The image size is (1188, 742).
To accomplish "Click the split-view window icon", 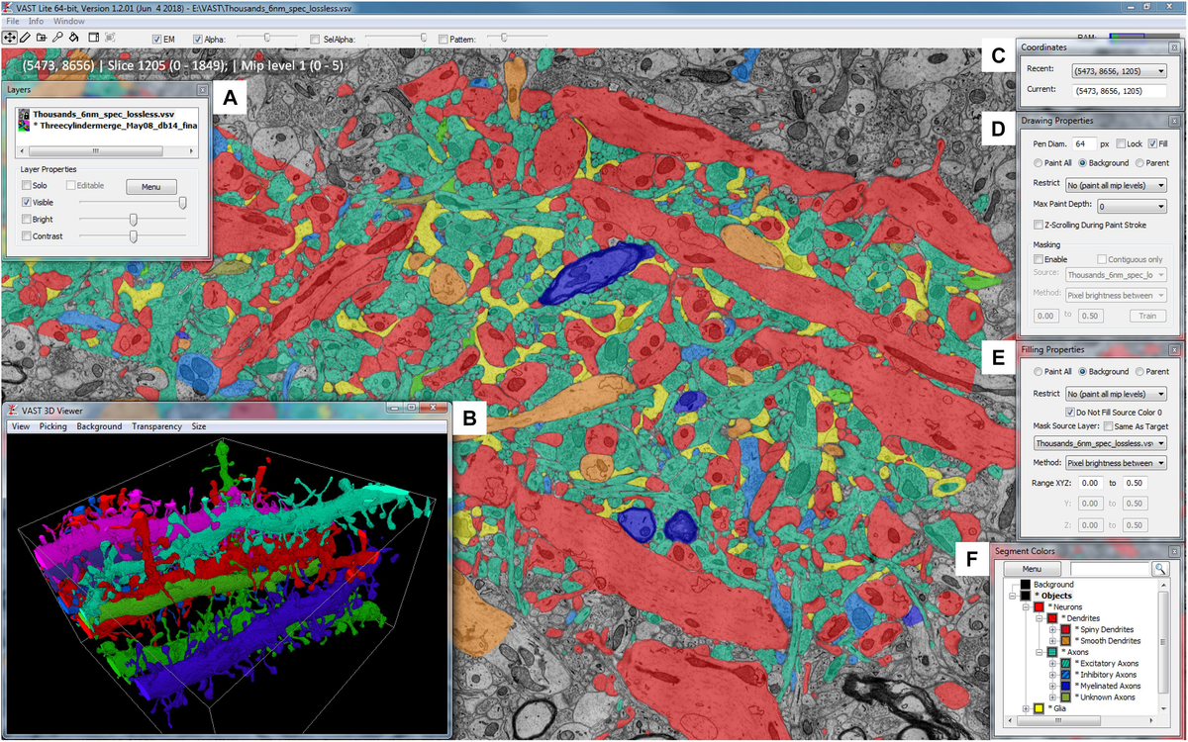I will coord(94,37).
